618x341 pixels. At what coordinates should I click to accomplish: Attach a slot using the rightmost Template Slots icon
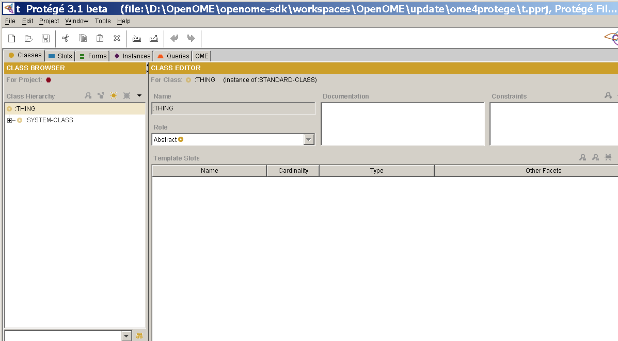pyautogui.click(x=609, y=157)
